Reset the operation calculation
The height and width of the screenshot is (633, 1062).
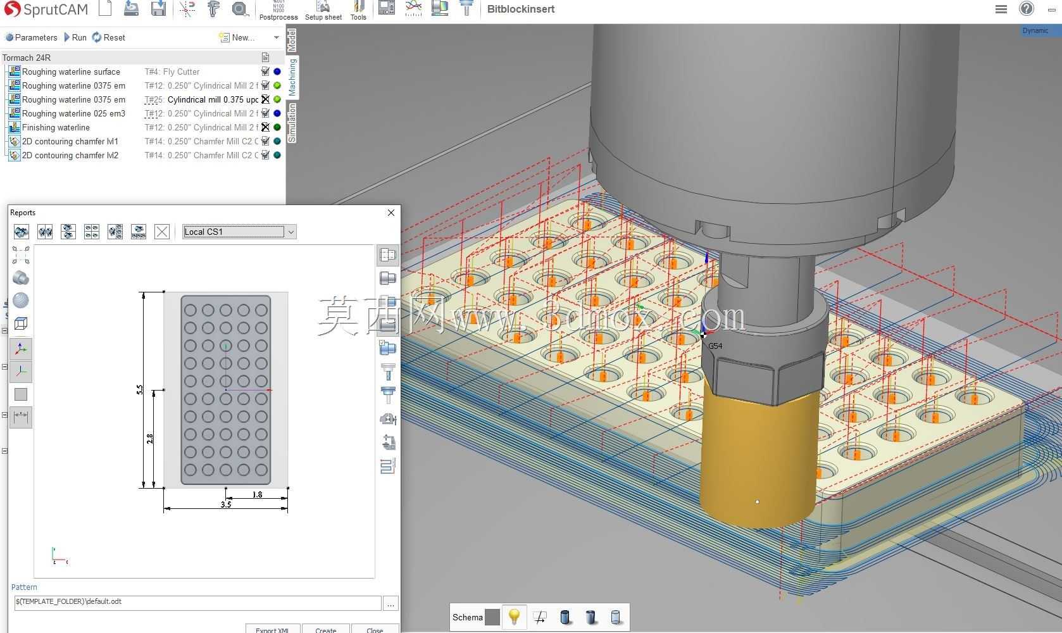click(108, 37)
